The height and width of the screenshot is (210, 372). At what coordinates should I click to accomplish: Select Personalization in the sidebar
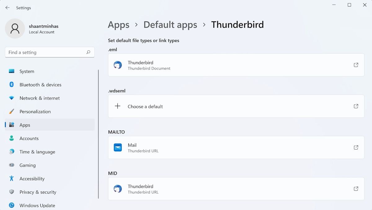point(35,112)
